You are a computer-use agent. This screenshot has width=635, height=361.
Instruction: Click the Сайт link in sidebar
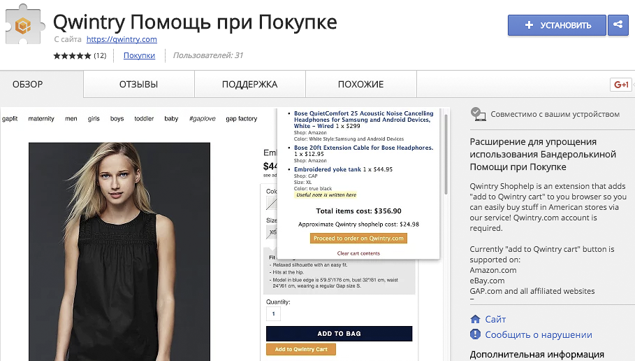click(495, 319)
